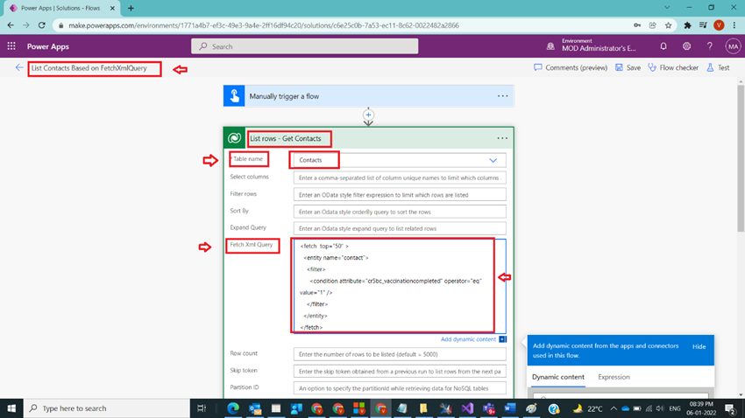The width and height of the screenshot is (745, 418).
Task: Open Microsoft Teams from taskbar
Action: [x=488, y=408]
